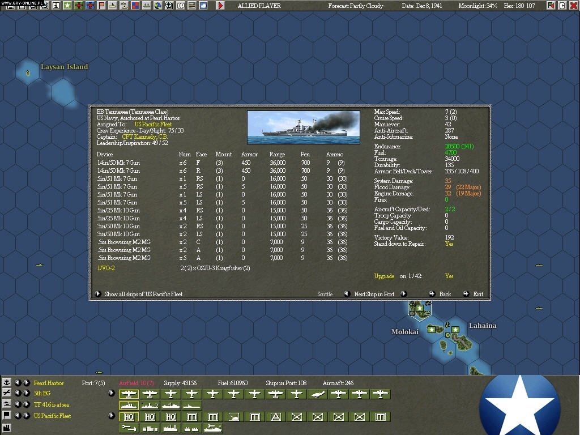Select the red flag toolbar icon
Image resolution: width=580 pixels, height=435 pixels.
102,6
